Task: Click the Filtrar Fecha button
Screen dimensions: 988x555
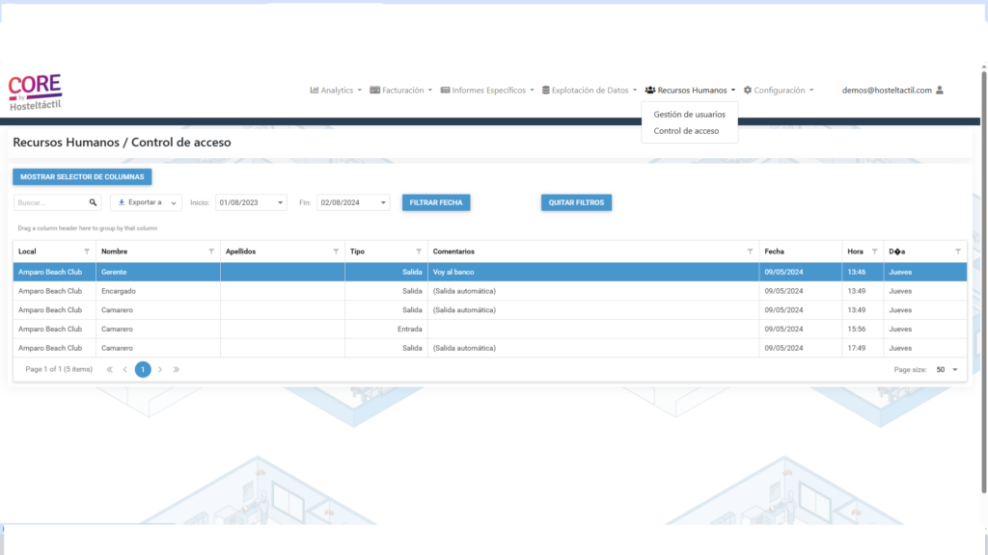Action: coord(436,202)
